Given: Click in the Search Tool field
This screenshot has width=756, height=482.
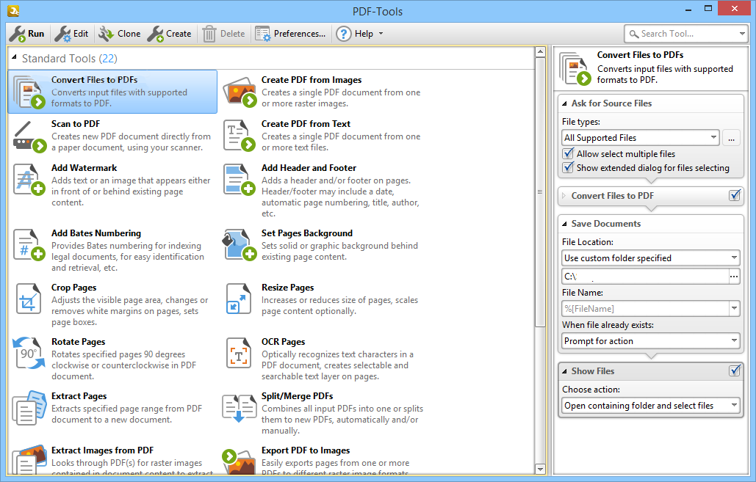Looking at the screenshot, I should coord(680,33).
